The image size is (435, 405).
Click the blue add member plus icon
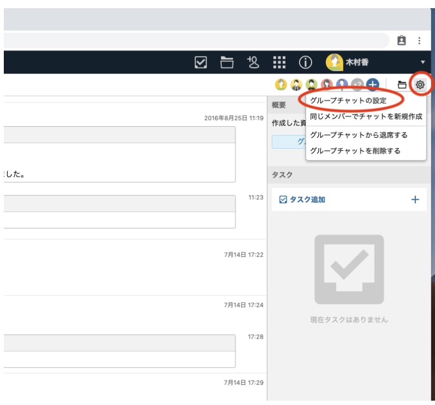pyautogui.click(x=372, y=84)
